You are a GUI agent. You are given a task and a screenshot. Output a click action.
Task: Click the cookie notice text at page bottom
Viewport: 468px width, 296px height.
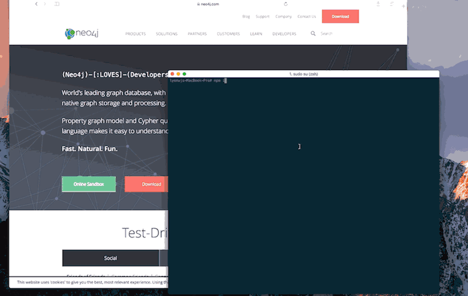[92, 282]
